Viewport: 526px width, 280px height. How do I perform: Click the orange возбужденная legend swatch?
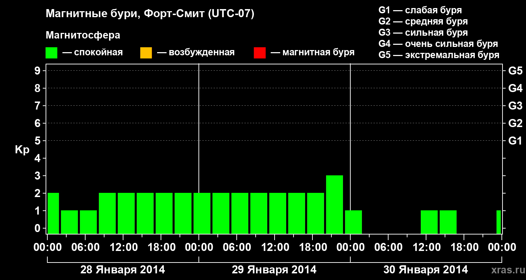click(x=146, y=53)
